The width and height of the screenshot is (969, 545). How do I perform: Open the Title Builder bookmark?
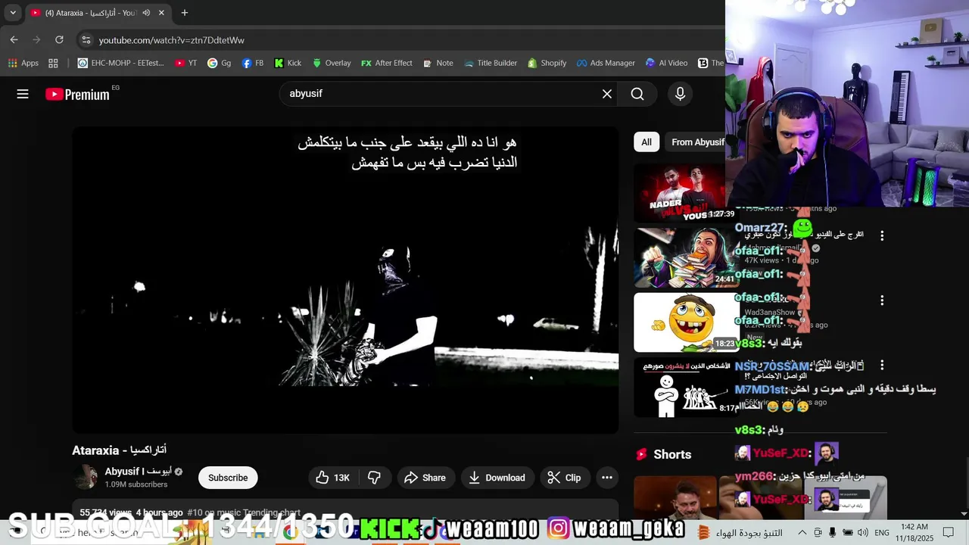point(490,63)
